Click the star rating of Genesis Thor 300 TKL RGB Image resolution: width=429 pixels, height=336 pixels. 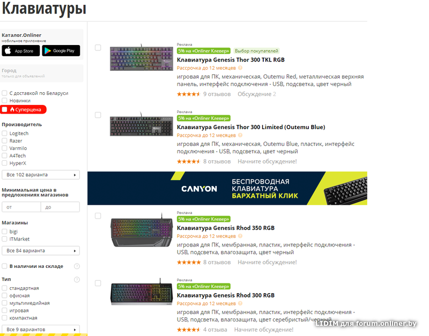[189, 94]
